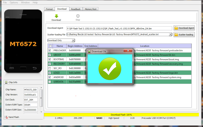Click the High Speed status bar entry
Viewport: 203px width, 127px height.
[x=114, y=118]
